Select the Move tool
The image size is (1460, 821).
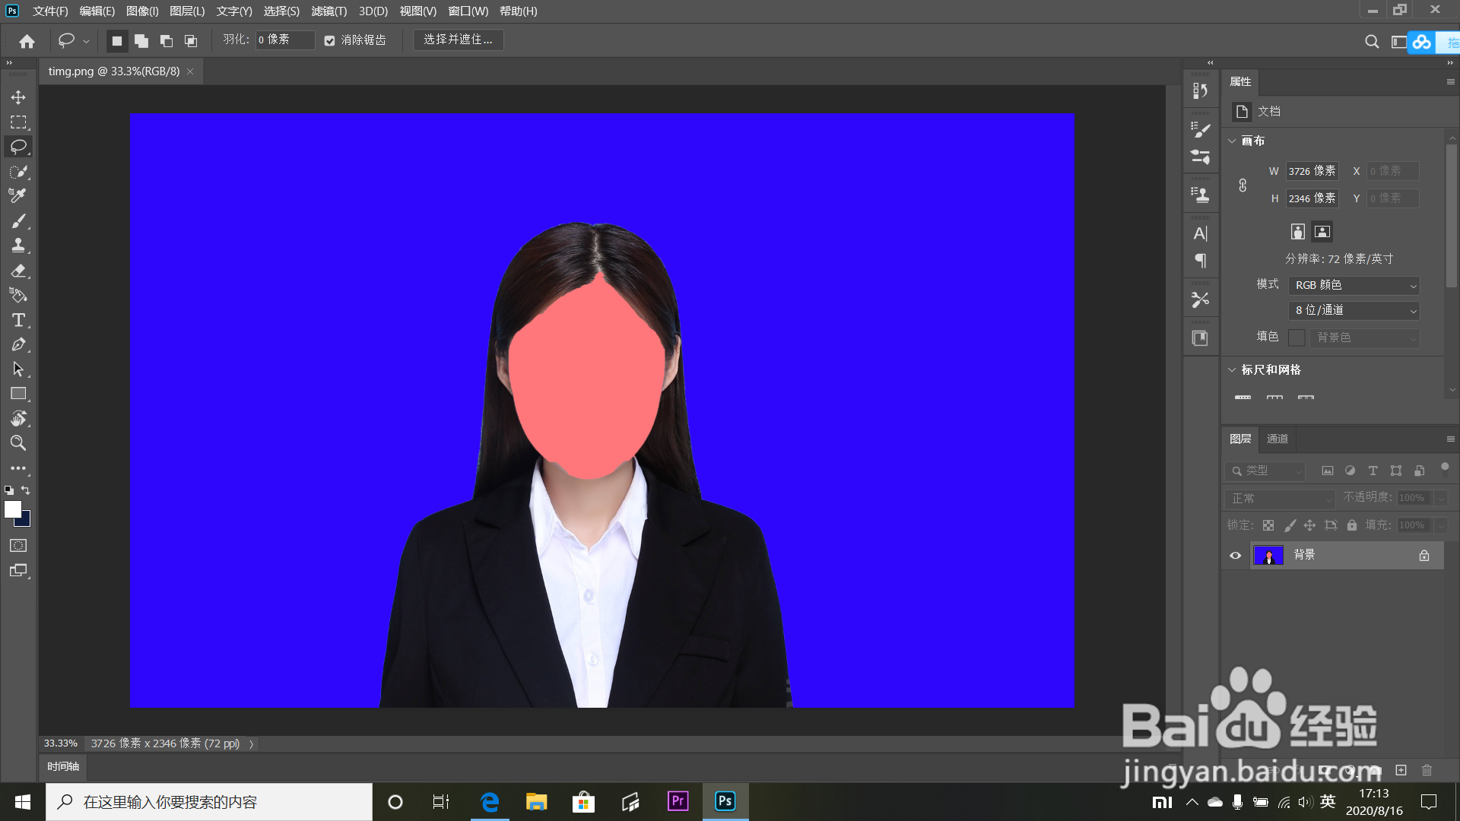(x=18, y=97)
